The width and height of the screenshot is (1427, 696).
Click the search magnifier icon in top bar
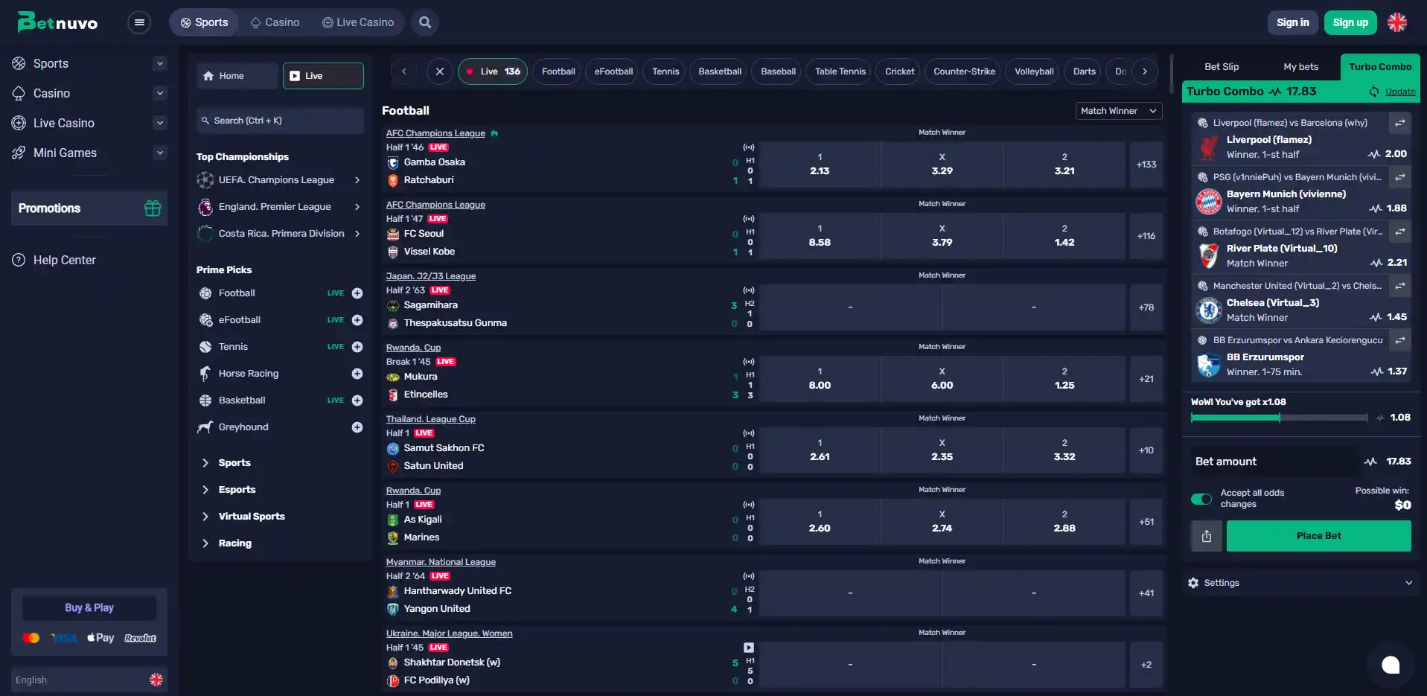(x=425, y=22)
